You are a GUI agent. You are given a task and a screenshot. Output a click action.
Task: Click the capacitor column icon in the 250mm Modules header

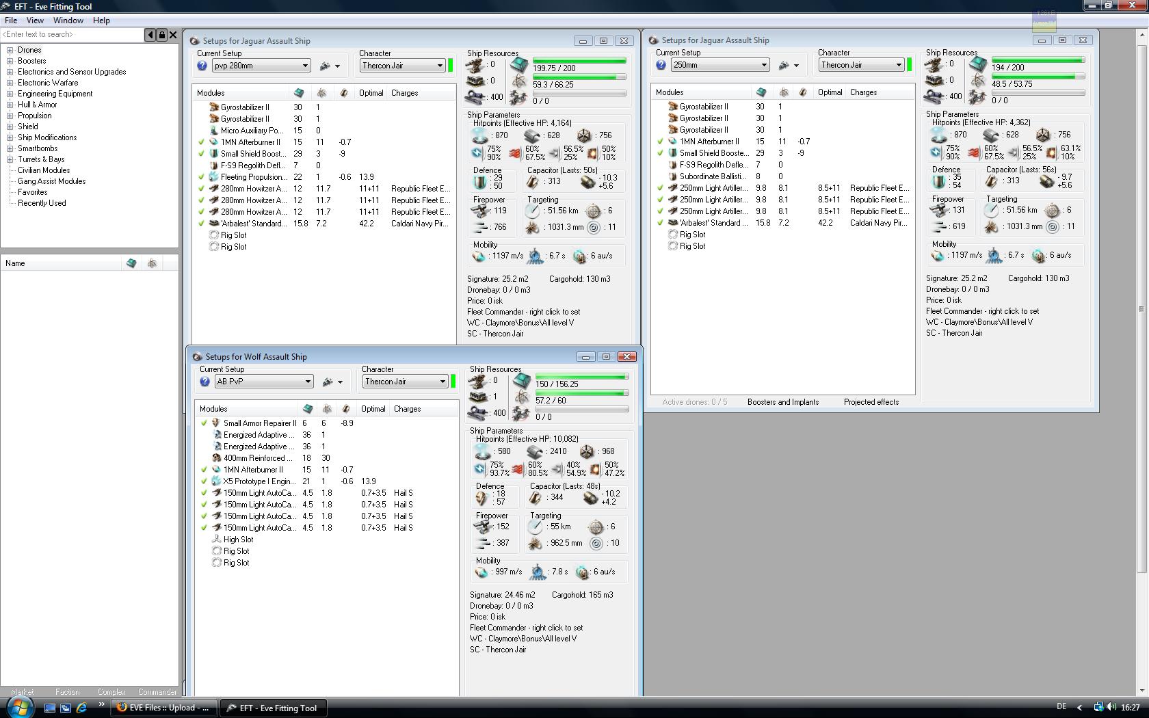pyautogui.click(x=803, y=92)
